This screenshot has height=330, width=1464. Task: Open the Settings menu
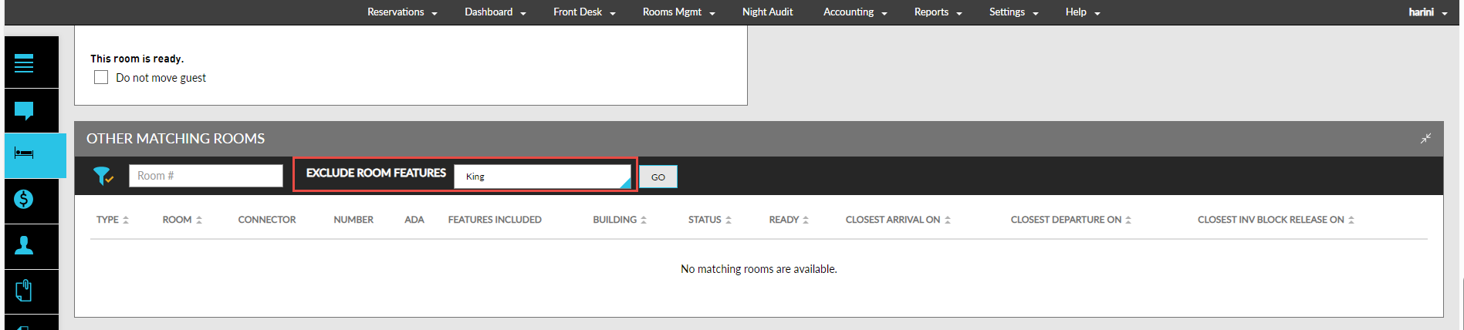[1013, 12]
